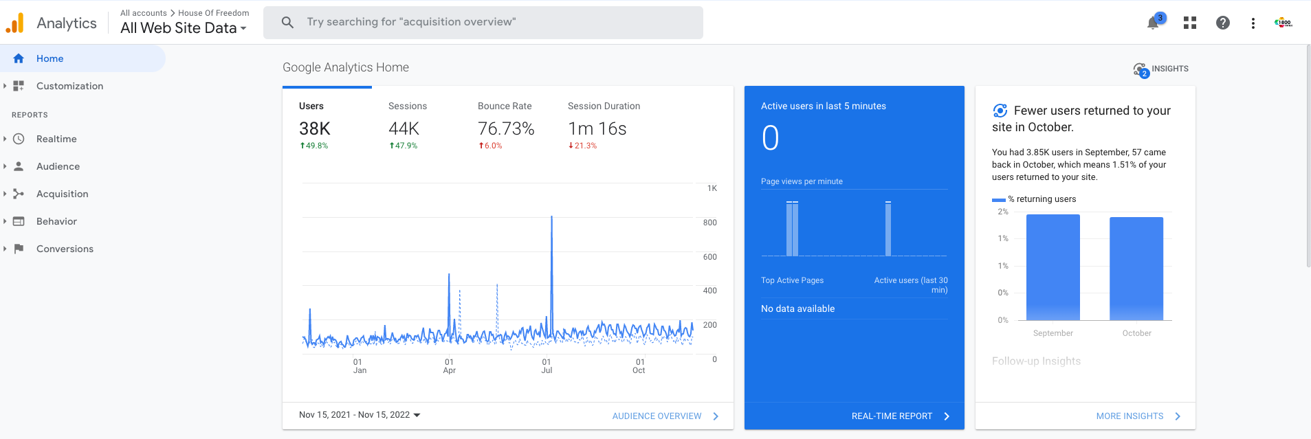
Task: Click the 44K sessions value
Action: coord(404,128)
